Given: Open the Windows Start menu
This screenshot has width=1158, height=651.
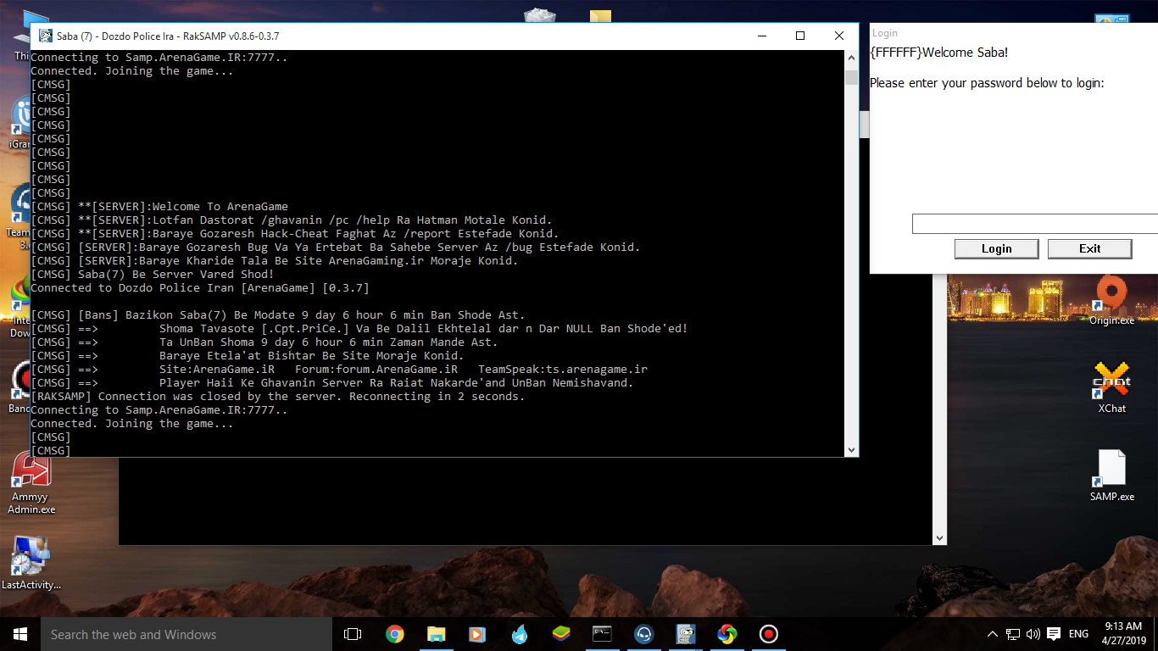Looking at the screenshot, I should coord(20,634).
